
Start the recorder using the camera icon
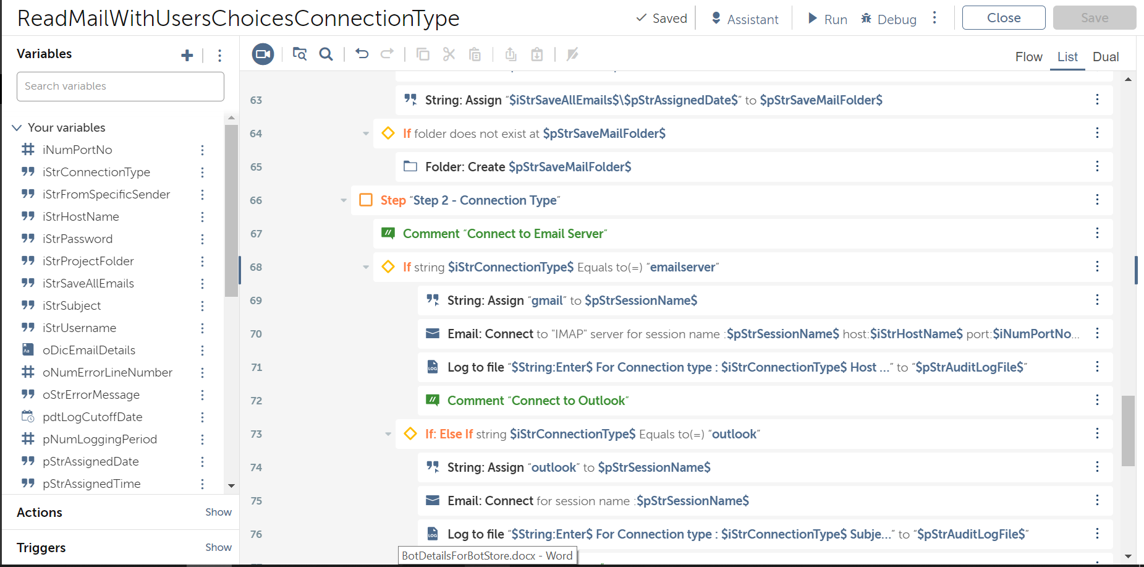(263, 54)
